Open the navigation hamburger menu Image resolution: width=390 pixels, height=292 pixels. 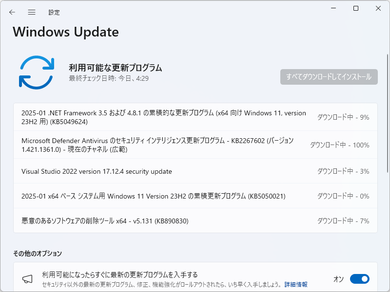32,12
